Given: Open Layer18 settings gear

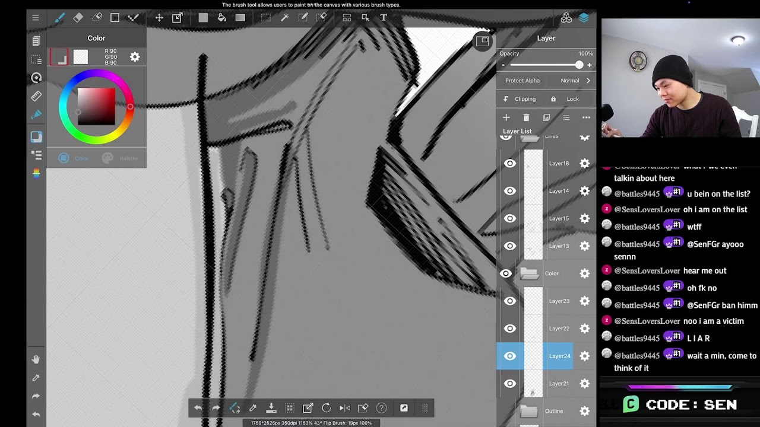Looking at the screenshot, I should tap(585, 164).
